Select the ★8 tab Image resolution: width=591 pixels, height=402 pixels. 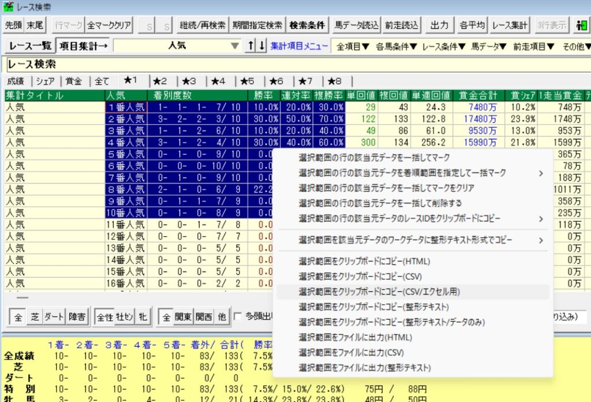click(334, 81)
